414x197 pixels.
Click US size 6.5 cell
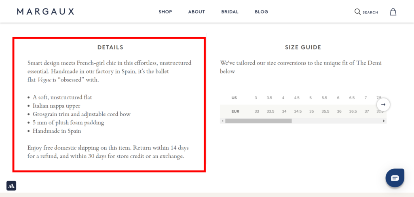point(352,98)
